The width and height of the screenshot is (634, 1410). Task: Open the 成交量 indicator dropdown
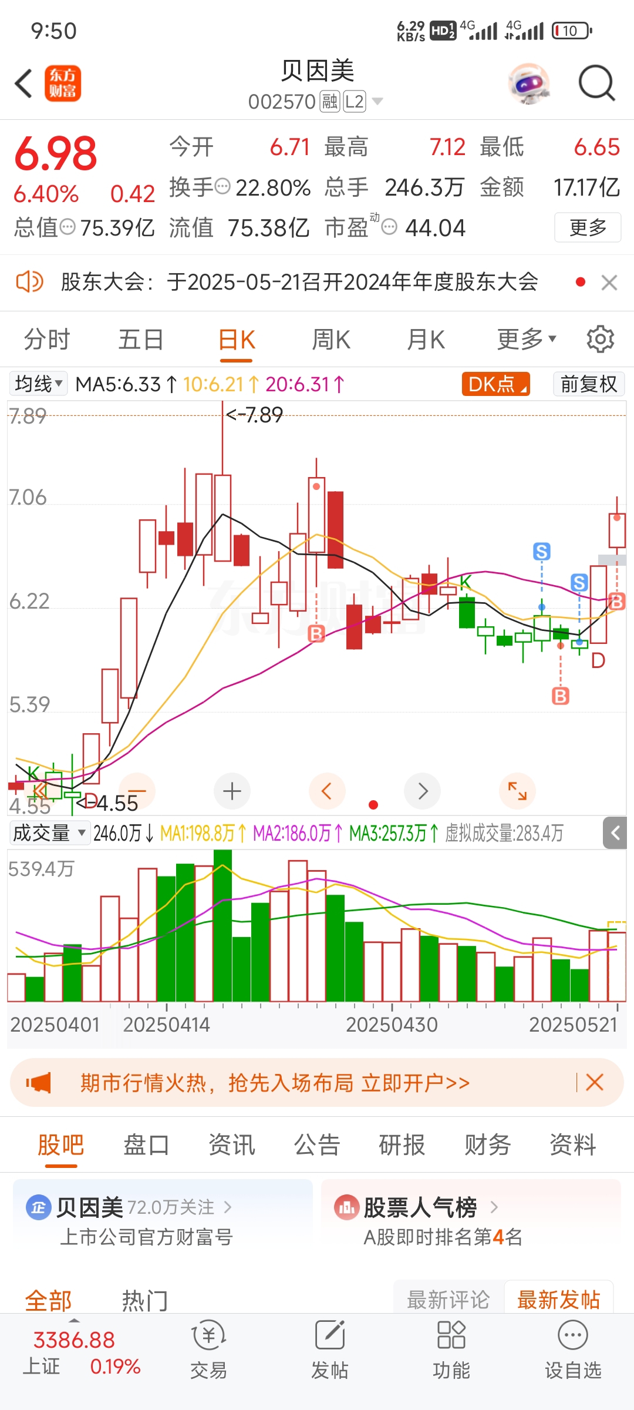(49, 832)
